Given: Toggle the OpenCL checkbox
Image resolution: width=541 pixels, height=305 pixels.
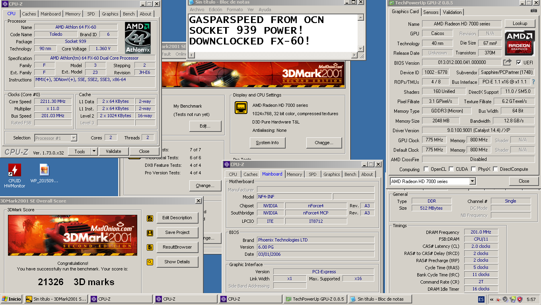Looking at the screenshot, I should (x=426, y=169).
